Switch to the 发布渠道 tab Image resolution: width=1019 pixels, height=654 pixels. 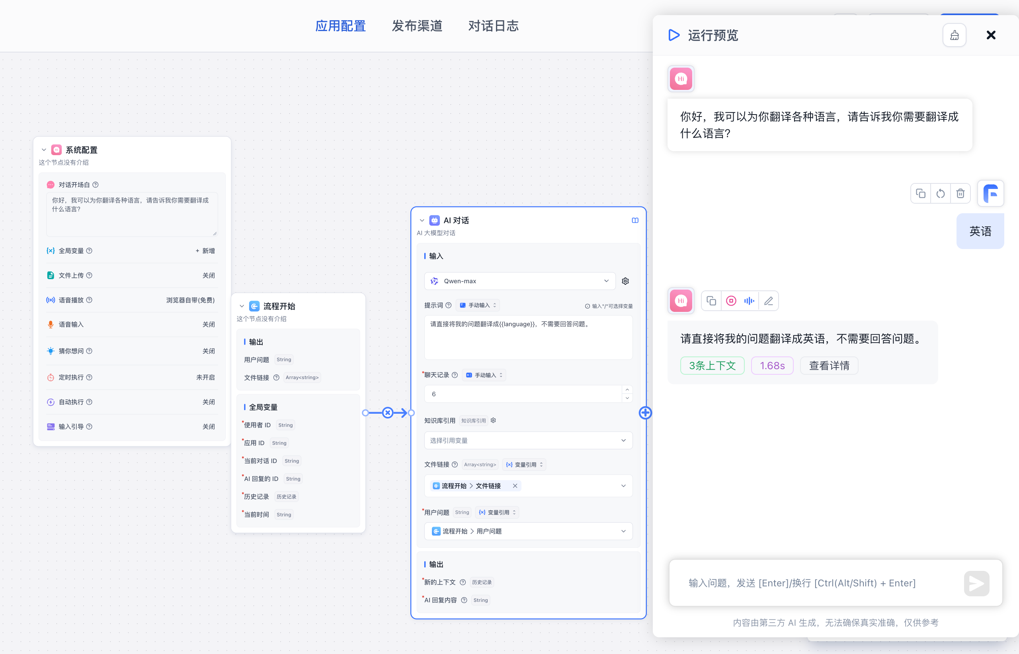(x=417, y=26)
